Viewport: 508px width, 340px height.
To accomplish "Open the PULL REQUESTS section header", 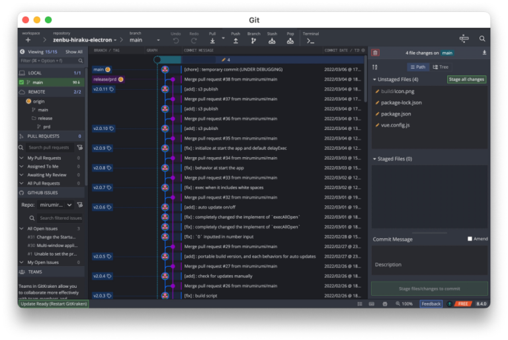I will click(x=51, y=136).
